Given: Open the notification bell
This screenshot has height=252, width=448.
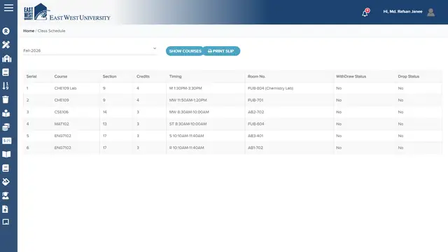Looking at the screenshot, I should pos(365,13).
